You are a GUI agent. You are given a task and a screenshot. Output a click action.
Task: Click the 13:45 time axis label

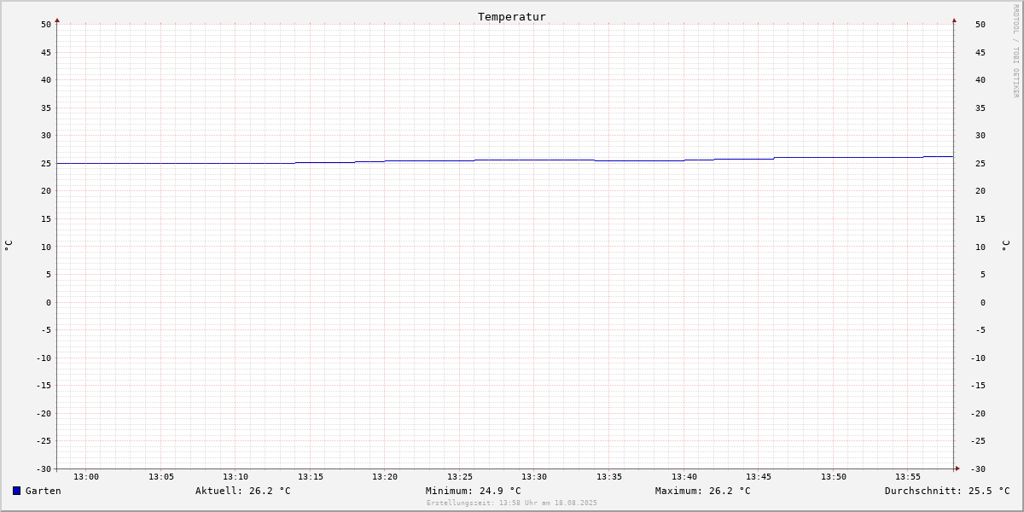pyautogui.click(x=759, y=477)
